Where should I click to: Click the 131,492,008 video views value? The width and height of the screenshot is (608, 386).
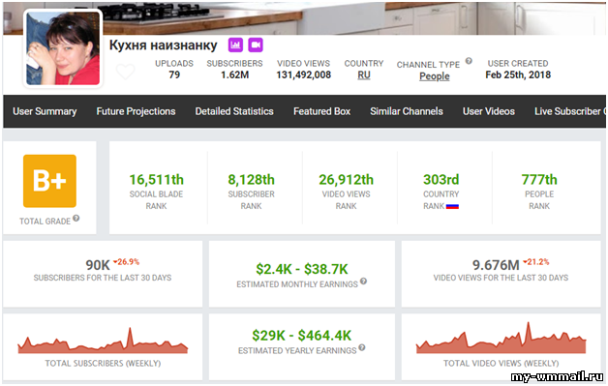click(304, 74)
